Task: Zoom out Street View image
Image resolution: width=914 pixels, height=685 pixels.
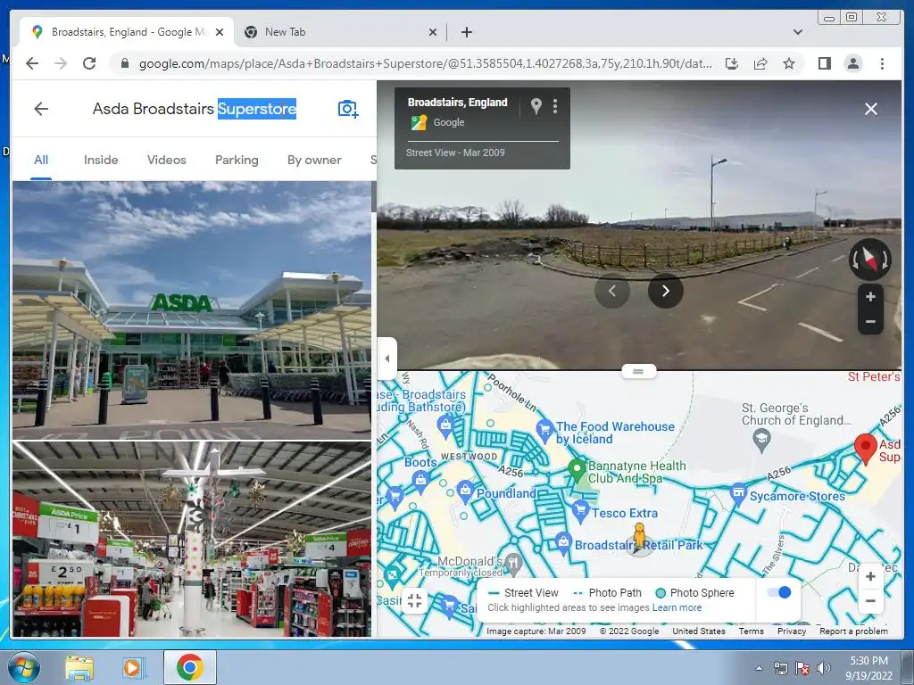Action: click(870, 321)
